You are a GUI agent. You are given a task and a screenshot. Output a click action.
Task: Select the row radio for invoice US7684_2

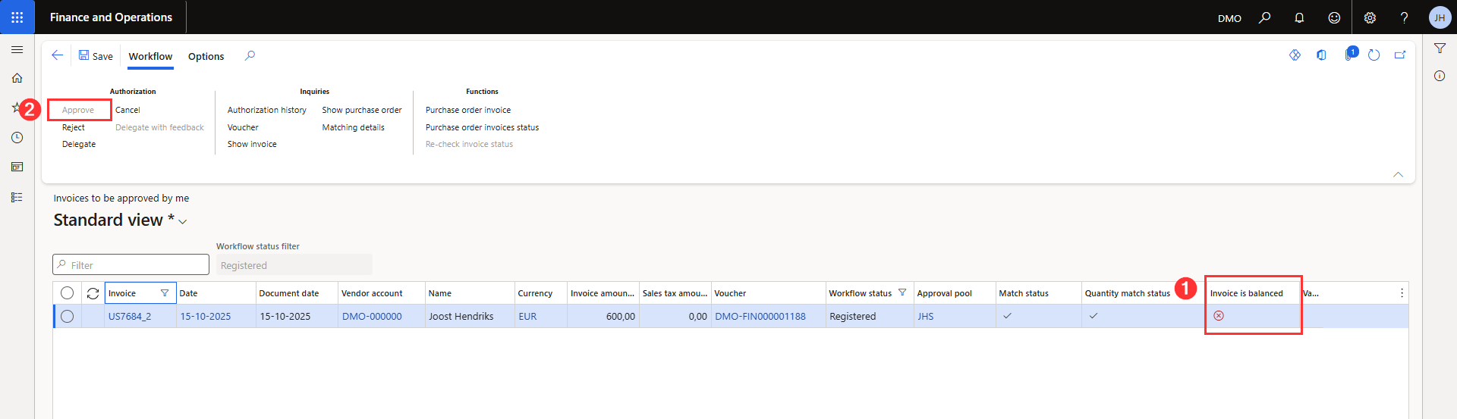[68, 317]
